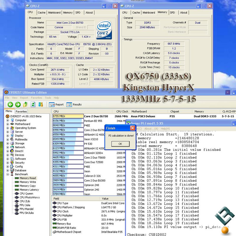
Task: Select the 8156 MB/s Pentium EE 955 result
Action: (x=89, y=121)
